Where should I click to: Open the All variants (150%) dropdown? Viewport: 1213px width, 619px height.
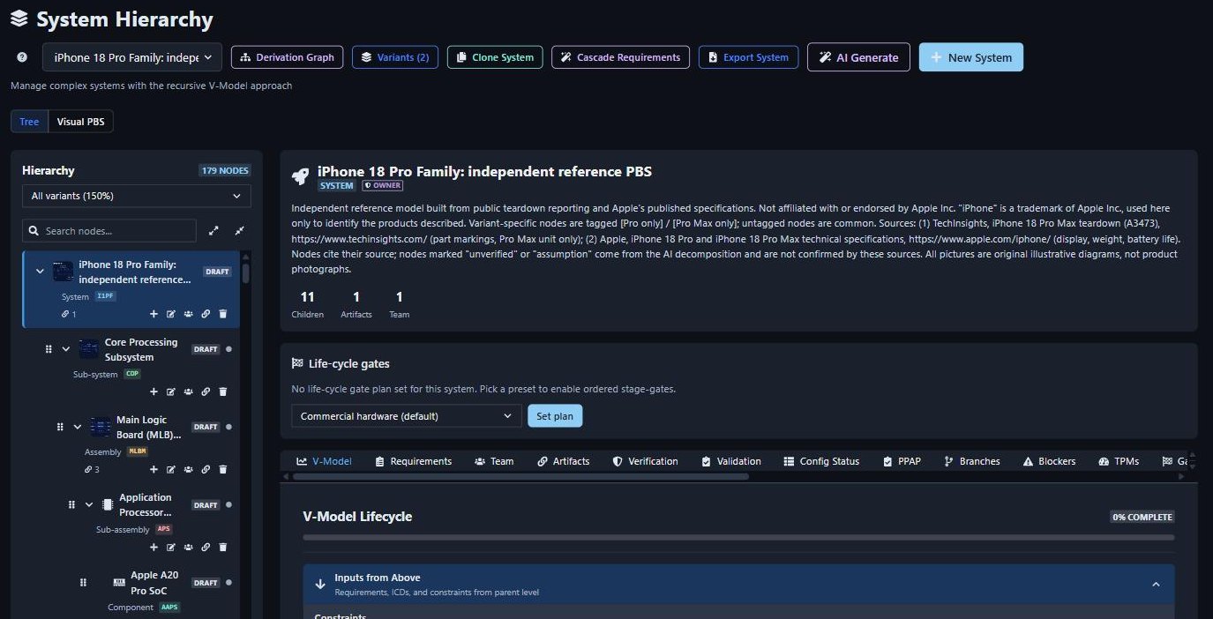coord(137,196)
